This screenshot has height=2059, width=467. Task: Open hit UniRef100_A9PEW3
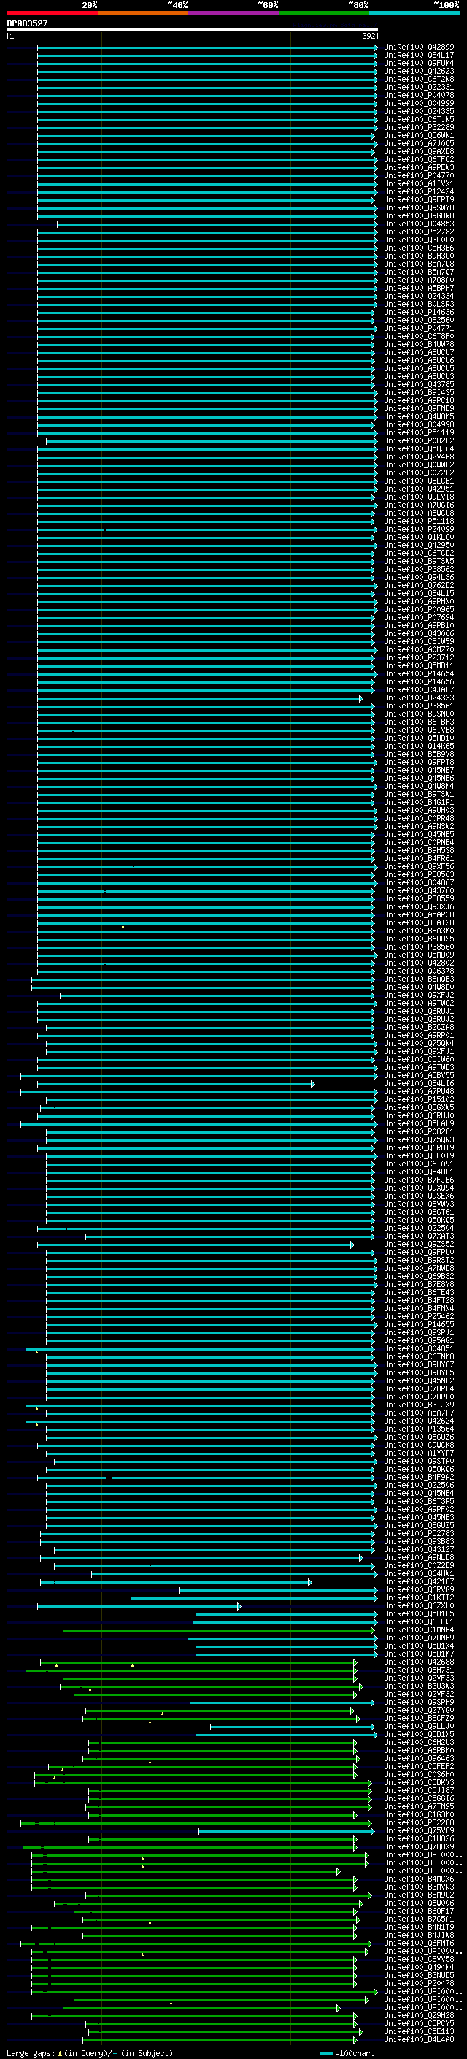coord(418,168)
